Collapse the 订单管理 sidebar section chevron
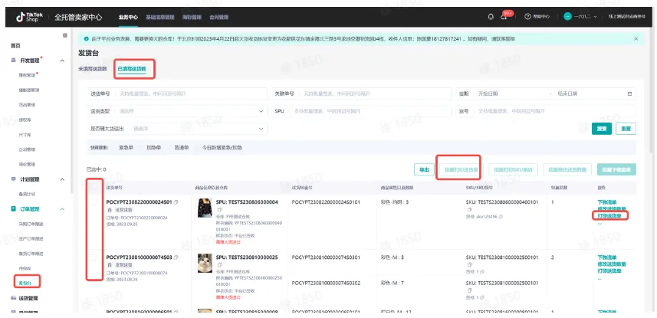The image size is (657, 318). (62, 209)
